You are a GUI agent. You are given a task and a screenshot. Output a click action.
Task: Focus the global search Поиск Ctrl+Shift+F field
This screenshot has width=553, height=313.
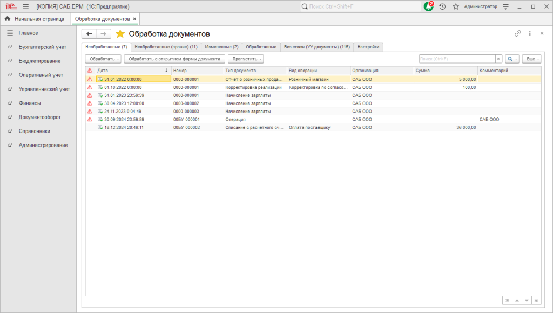[x=360, y=6]
